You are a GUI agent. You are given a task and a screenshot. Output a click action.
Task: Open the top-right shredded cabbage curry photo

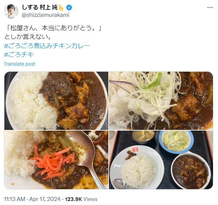tap(161, 101)
